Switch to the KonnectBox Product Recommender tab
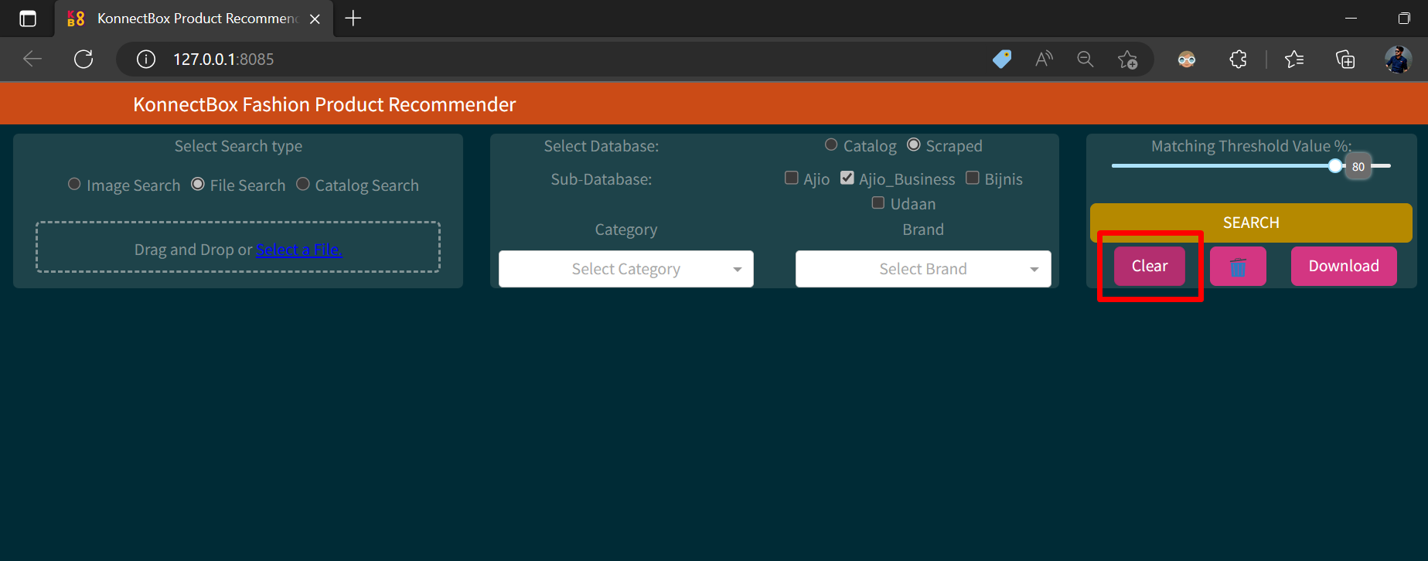The width and height of the screenshot is (1428, 561). (x=193, y=19)
